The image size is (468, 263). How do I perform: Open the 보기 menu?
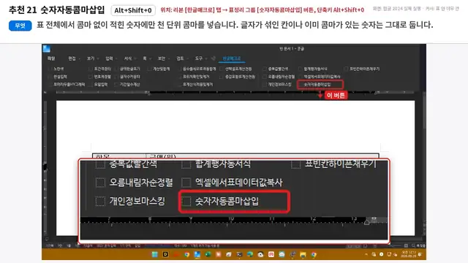[91, 58]
